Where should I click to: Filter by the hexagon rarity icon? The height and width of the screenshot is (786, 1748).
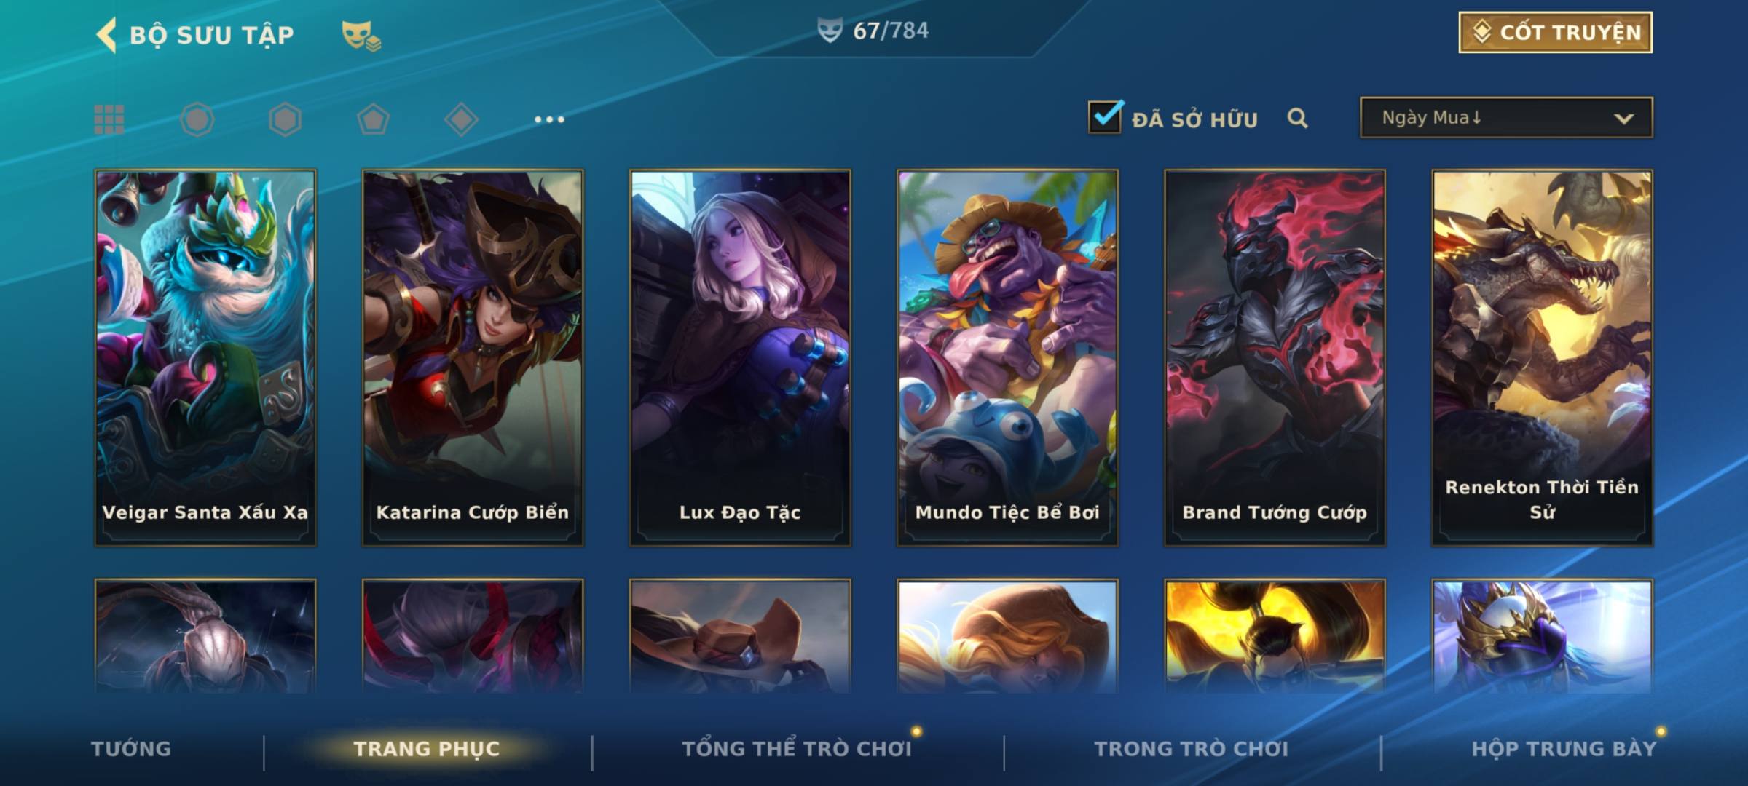click(x=285, y=119)
